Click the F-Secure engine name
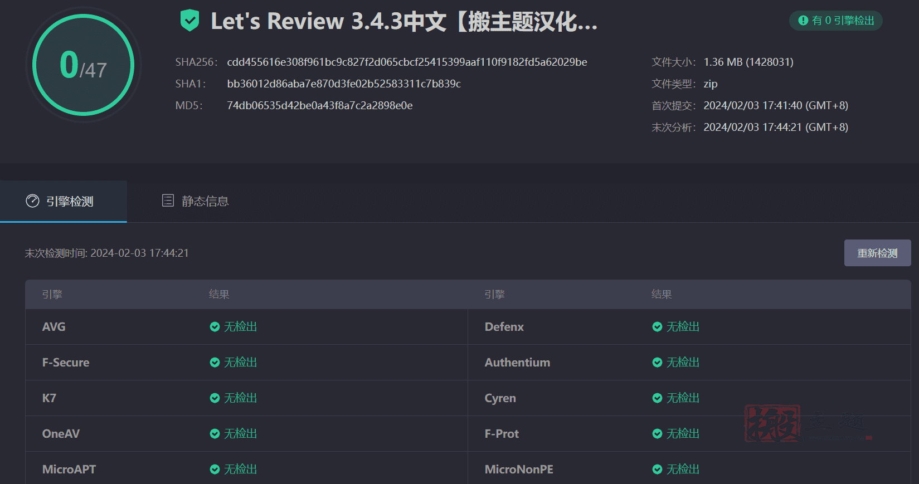Image resolution: width=919 pixels, height=484 pixels. pyautogui.click(x=66, y=363)
